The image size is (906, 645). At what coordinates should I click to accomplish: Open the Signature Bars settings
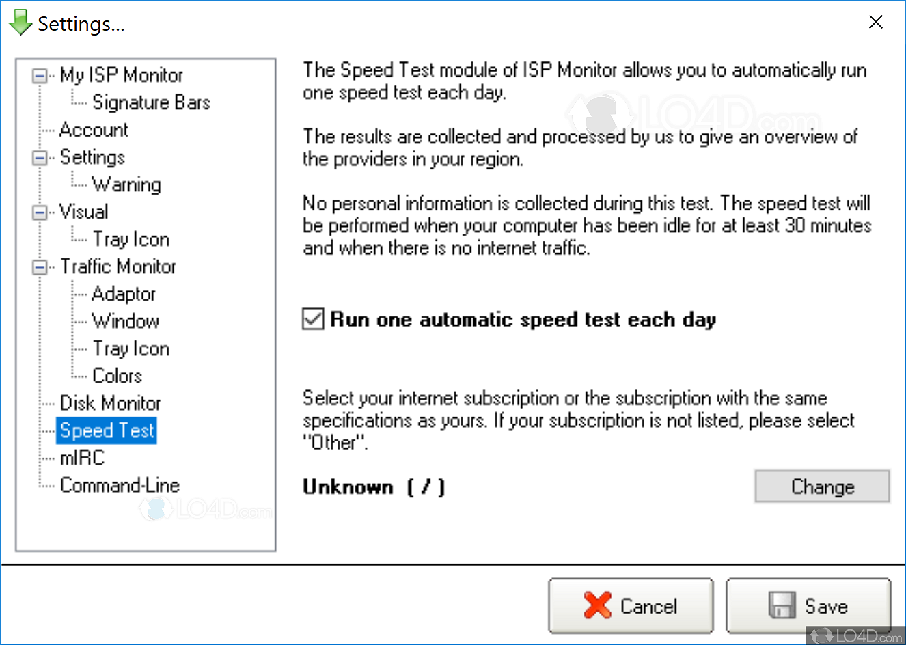click(x=150, y=102)
